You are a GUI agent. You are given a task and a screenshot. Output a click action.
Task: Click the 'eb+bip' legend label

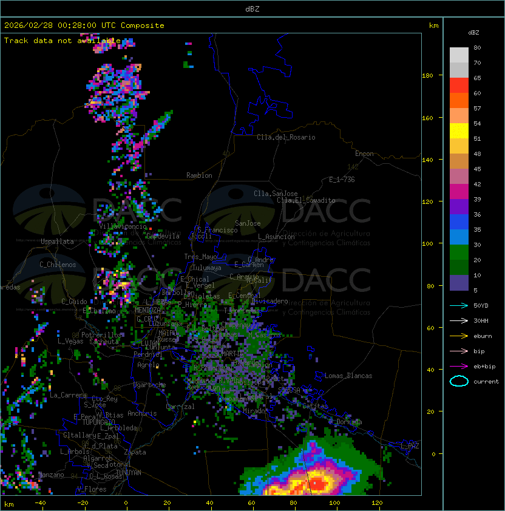click(484, 367)
